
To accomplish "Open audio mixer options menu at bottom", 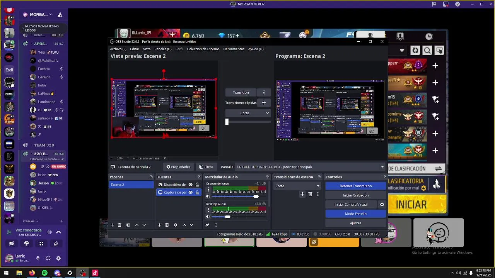I will point(216,225).
